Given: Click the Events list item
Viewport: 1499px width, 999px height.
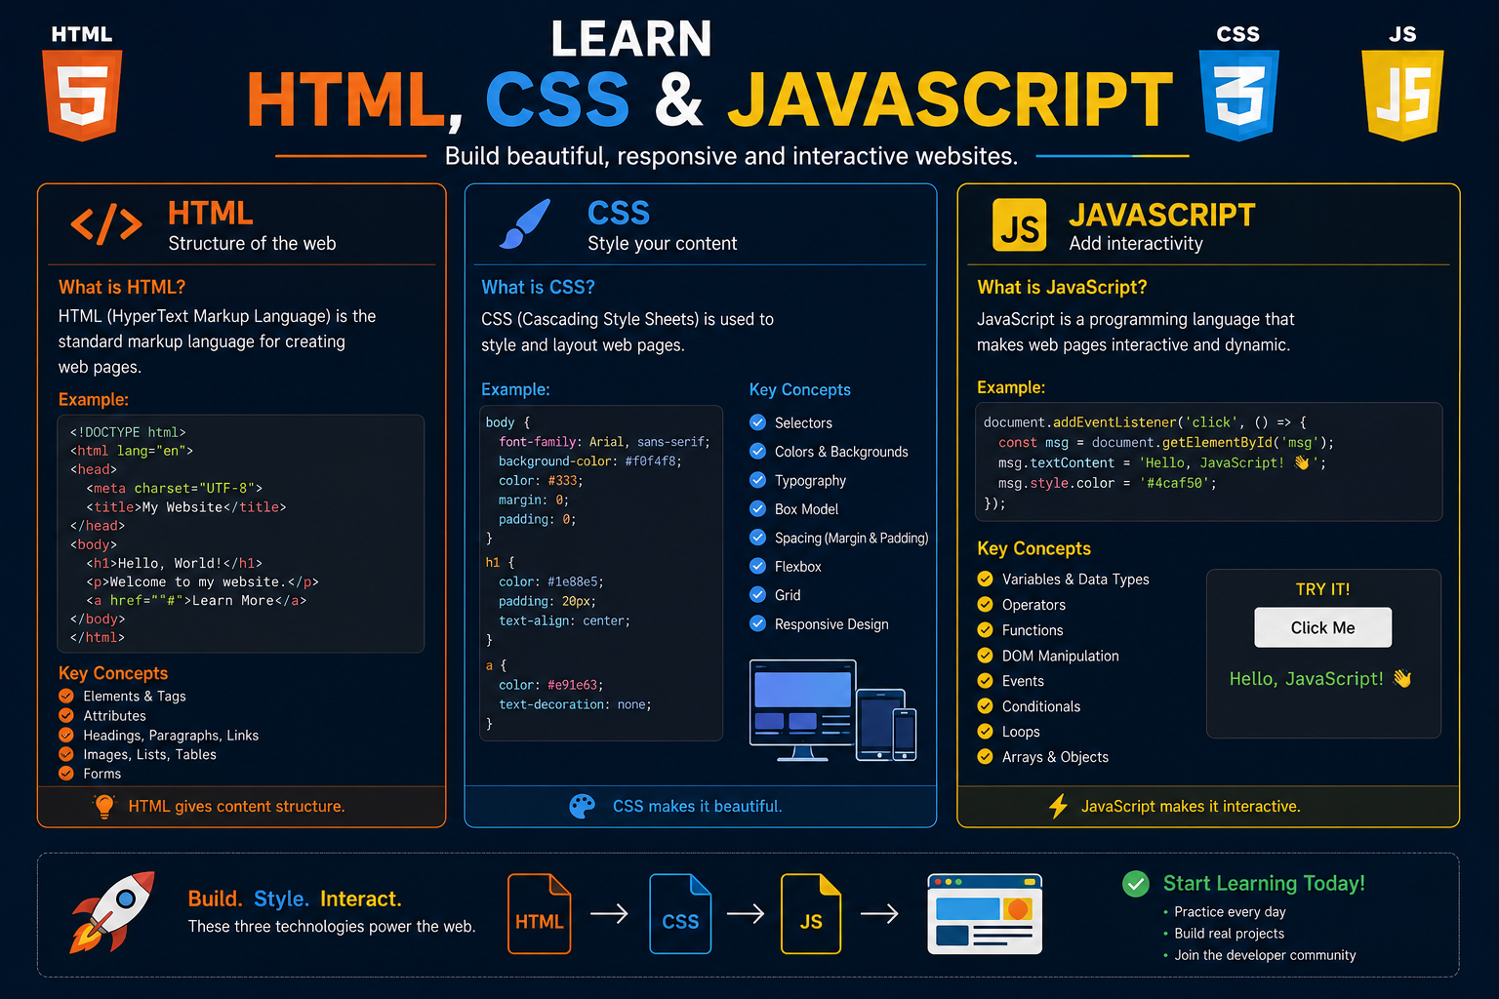Looking at the screenshot, I should [x=1023, y=680].
